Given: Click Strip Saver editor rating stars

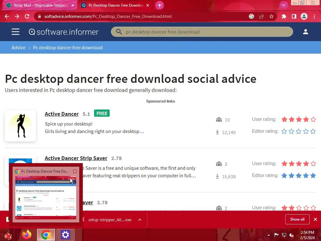Looking at the screenshot, I should 299,175.
